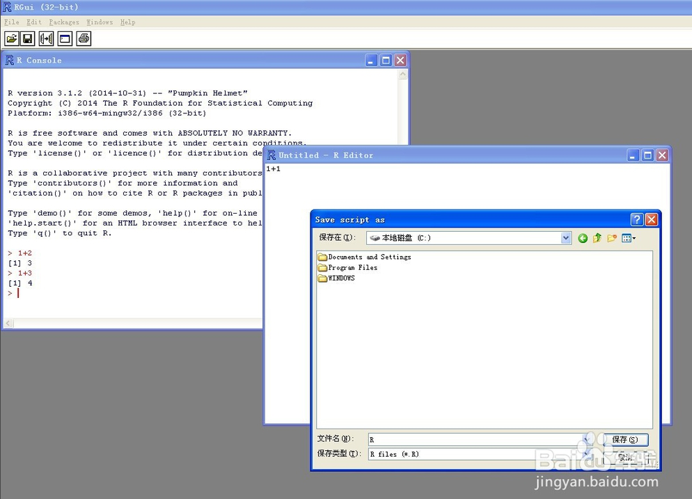Click the RGui application title icon
692x499 pixels.
(x=7, y=7)
